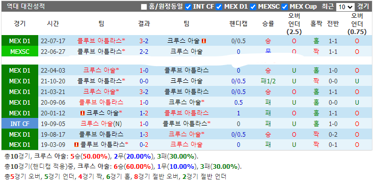Open the recent matches count dropdown showing 10
The width and height of the screenshot is (374, 185).
(x=345, y=7)
